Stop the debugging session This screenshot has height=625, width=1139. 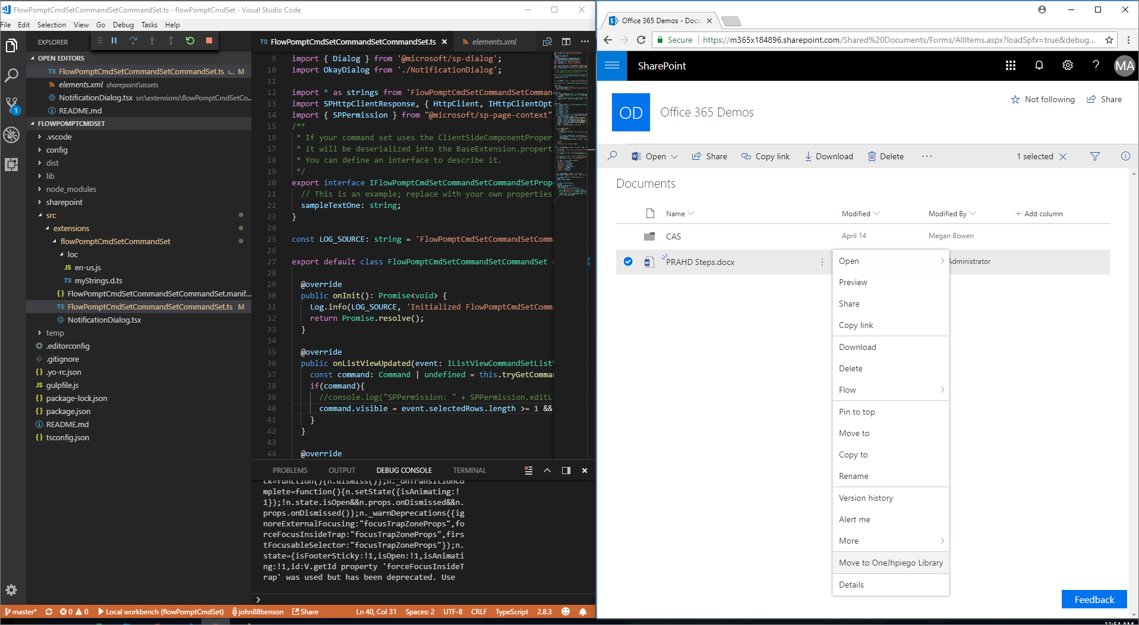pos(209,40)
